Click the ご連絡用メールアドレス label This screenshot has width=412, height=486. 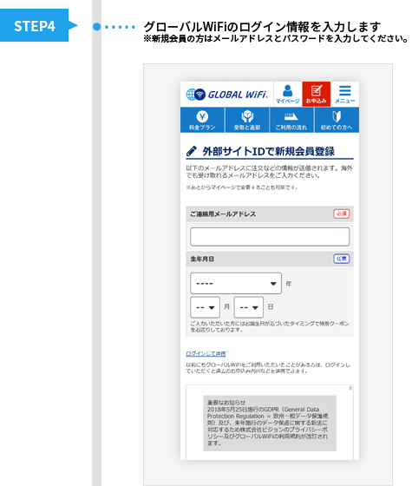(x=223, y=214)
